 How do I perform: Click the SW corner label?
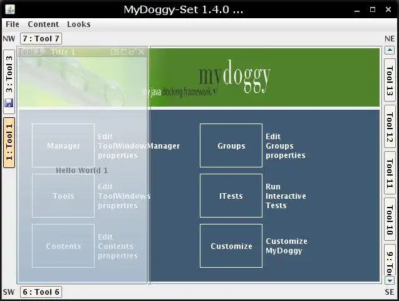9,292
